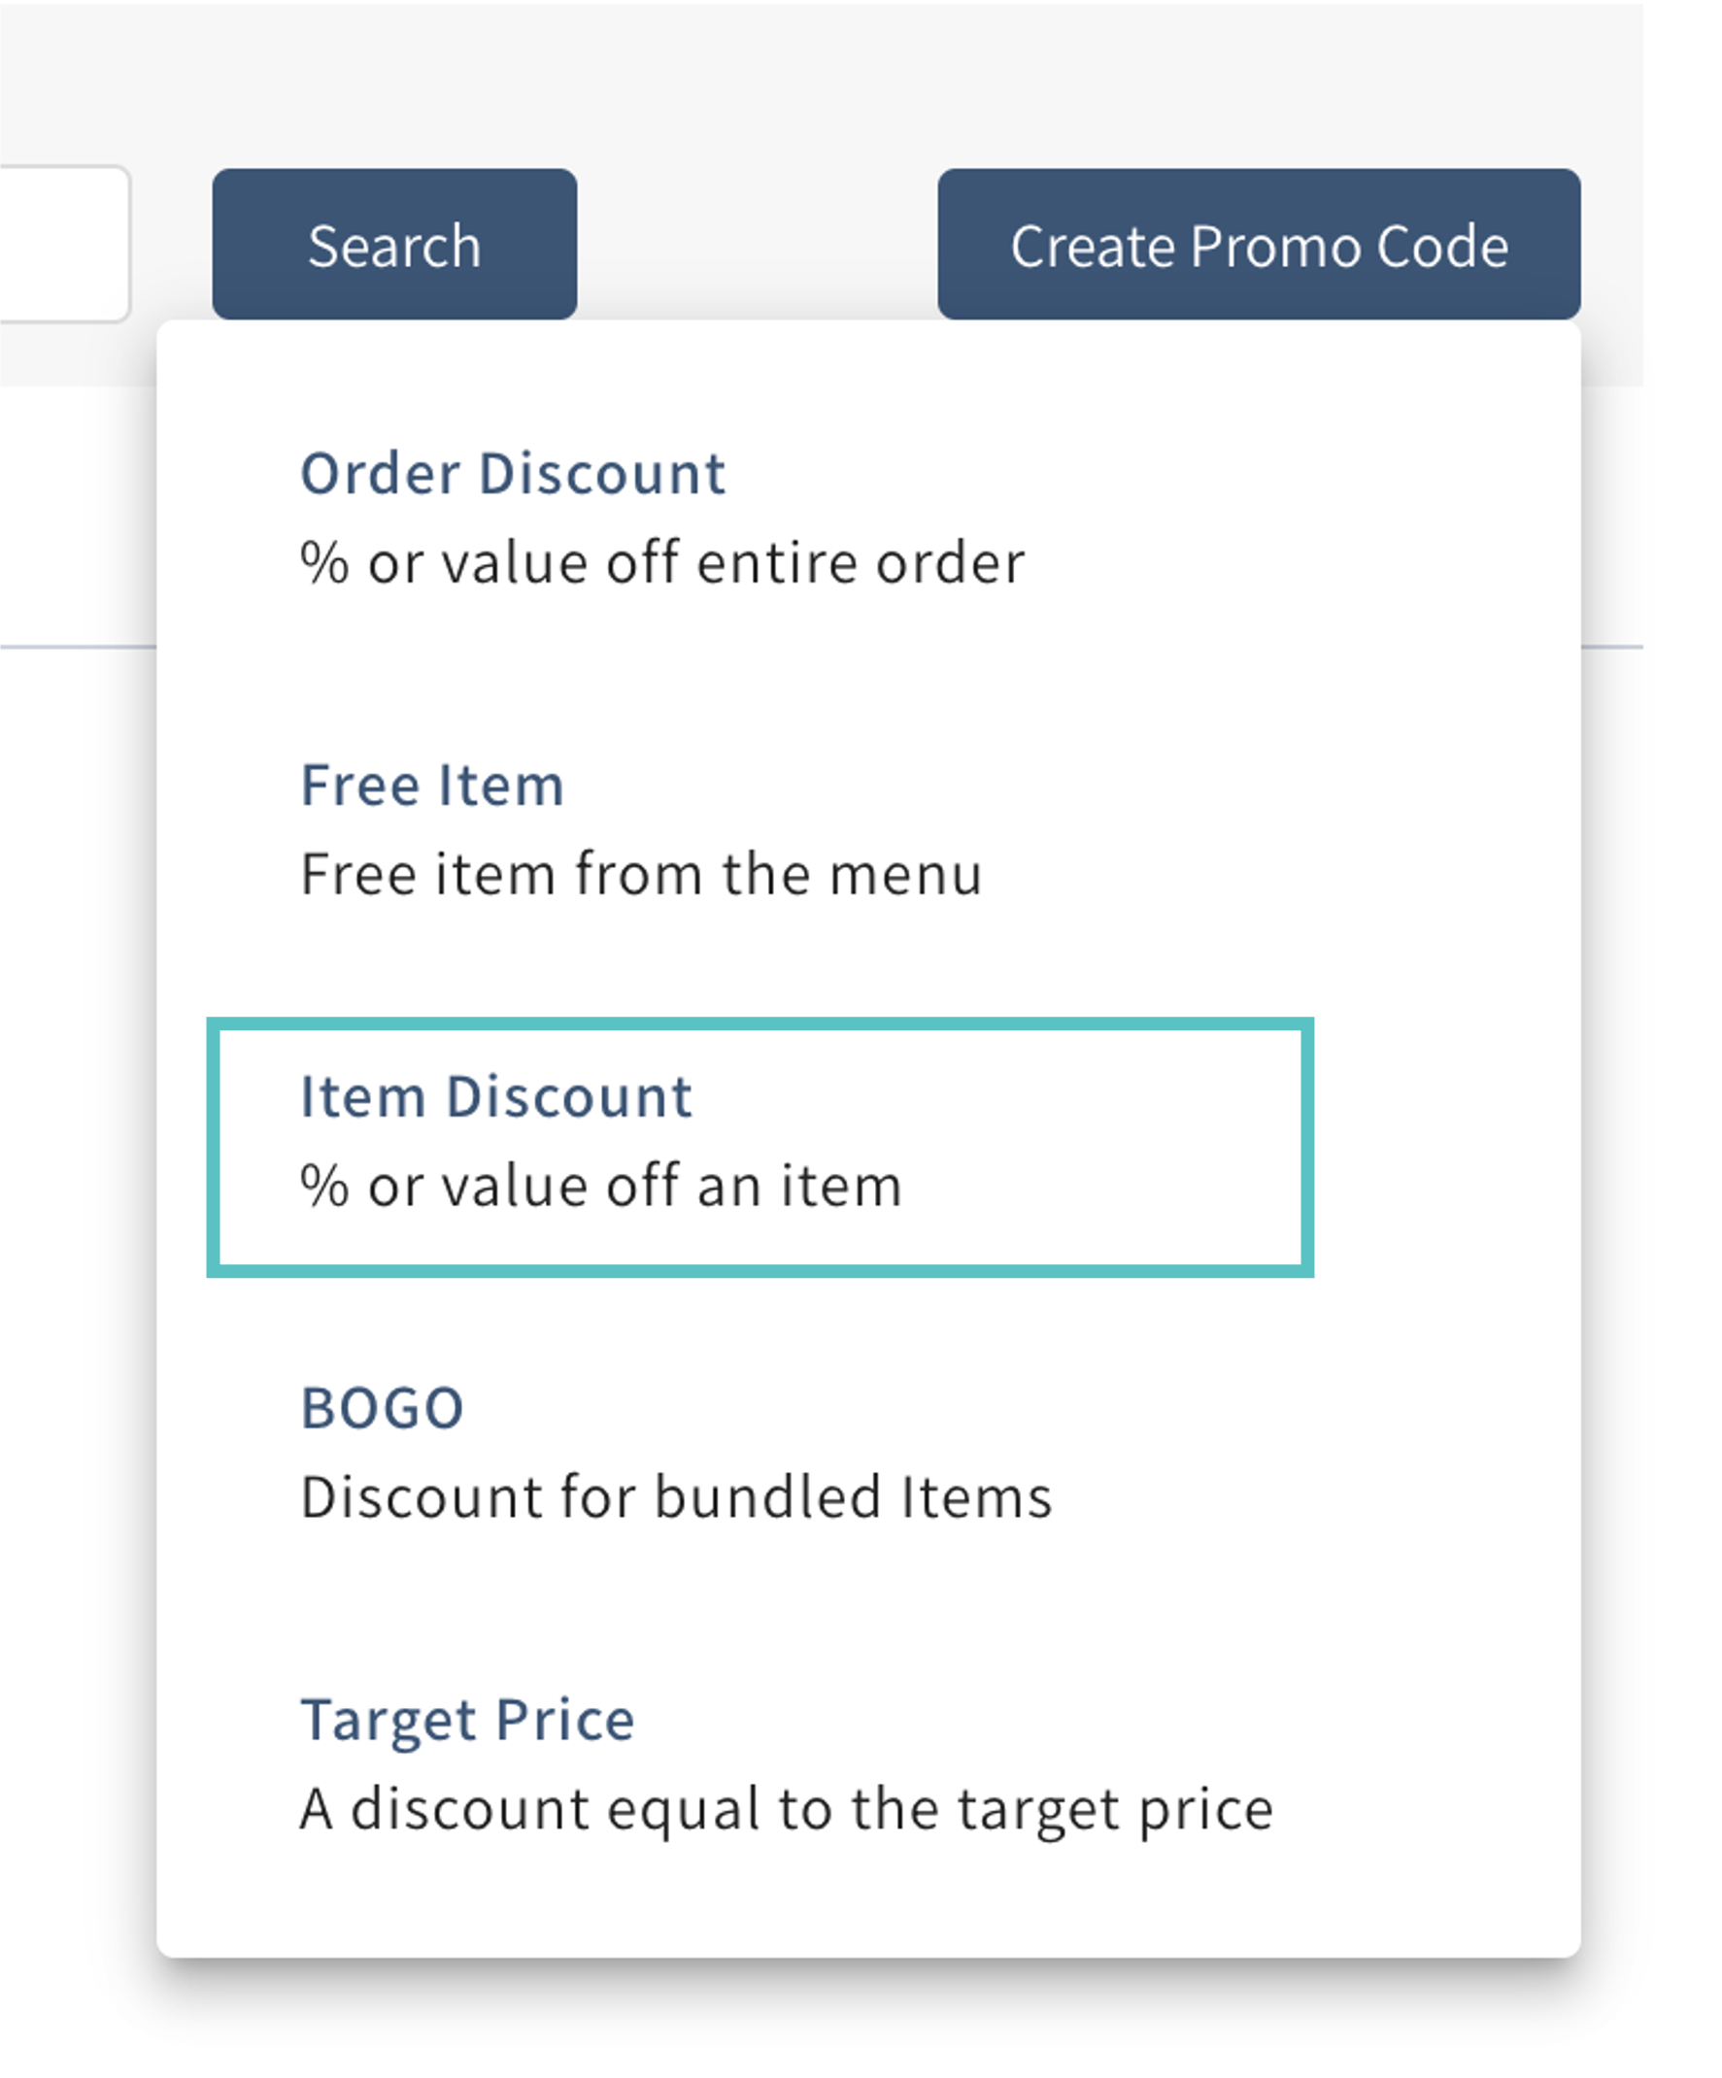Image resolution: width=1722 pixels, height=2078 pixels.
Task: Pick the Item Discount heading
Action: click(496, 1096)
